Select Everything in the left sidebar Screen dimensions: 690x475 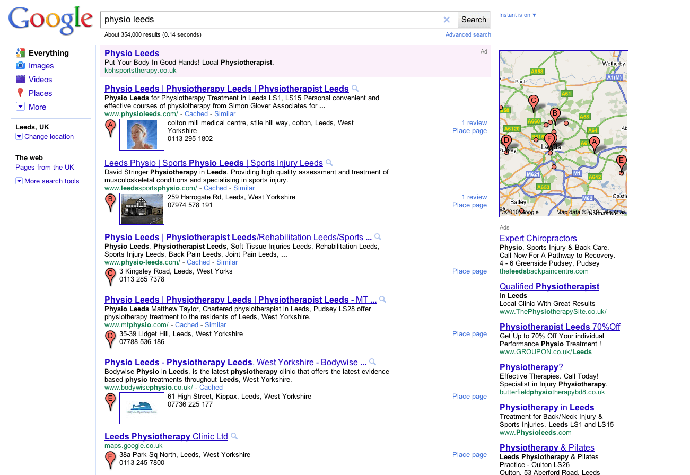(48, 53)
